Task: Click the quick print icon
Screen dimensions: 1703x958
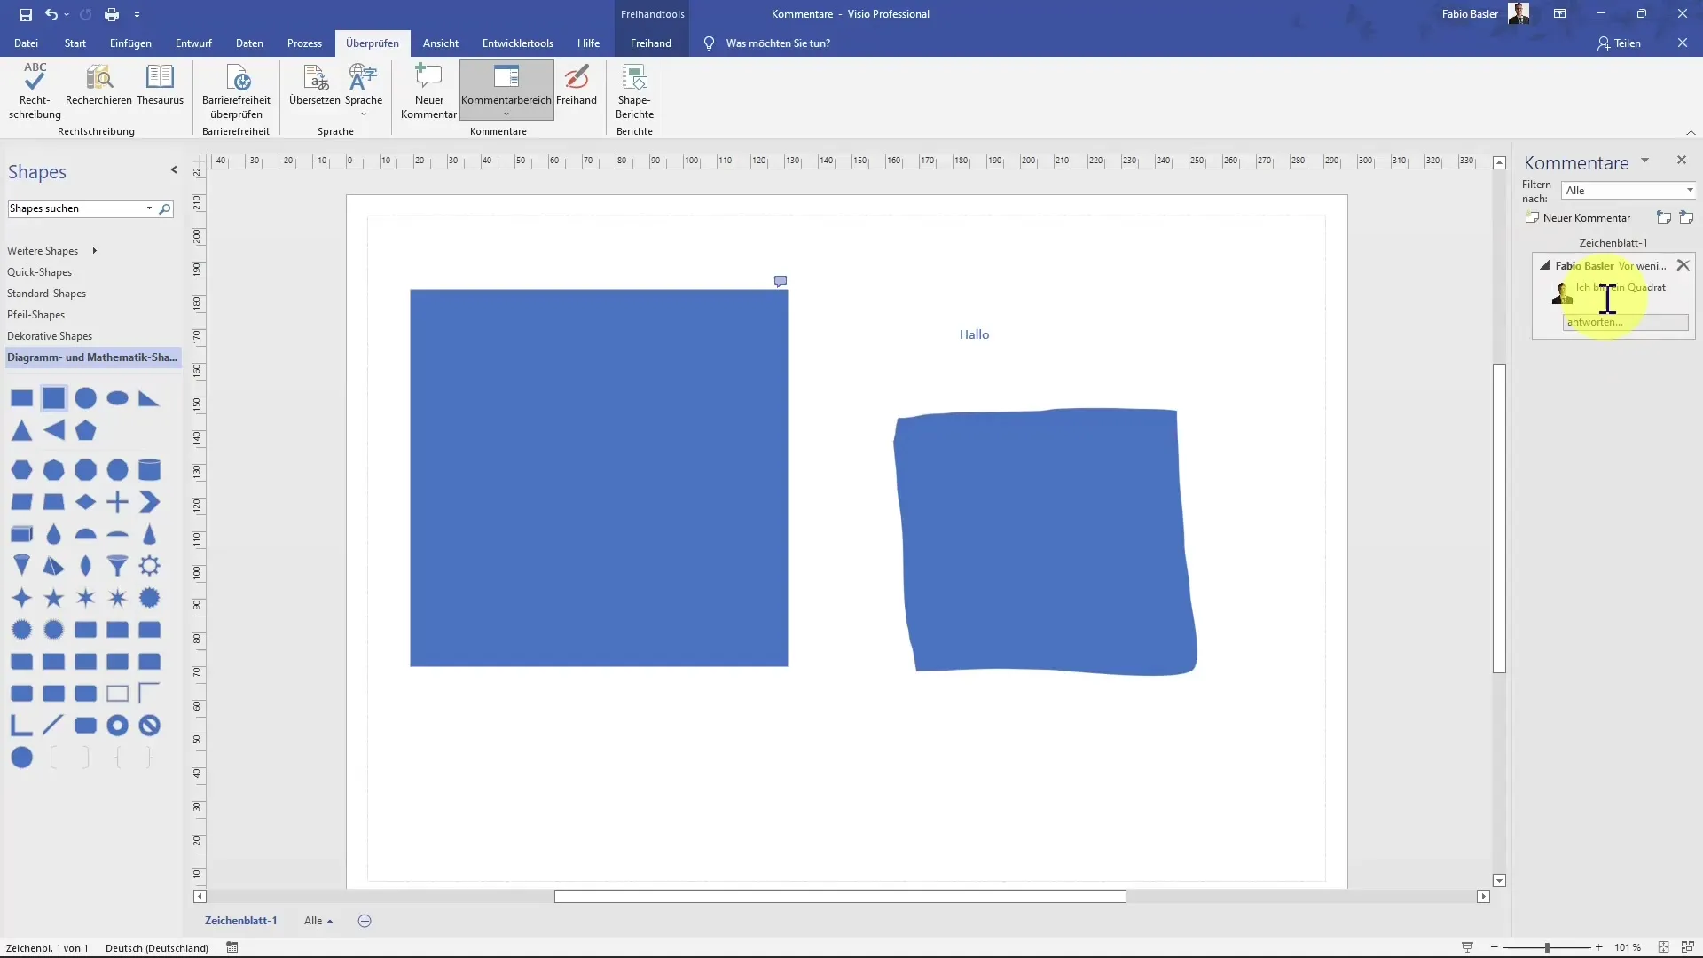Action: coord(111,14)
